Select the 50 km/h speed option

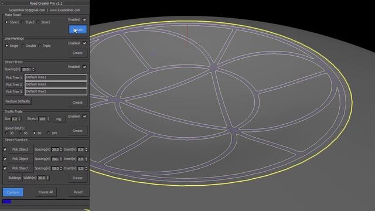(21, 133)
